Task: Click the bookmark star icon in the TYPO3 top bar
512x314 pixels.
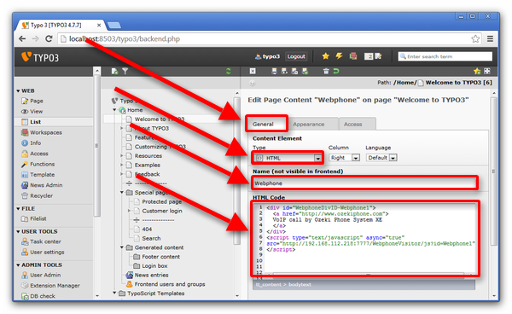Action: (x=325, y=56)
